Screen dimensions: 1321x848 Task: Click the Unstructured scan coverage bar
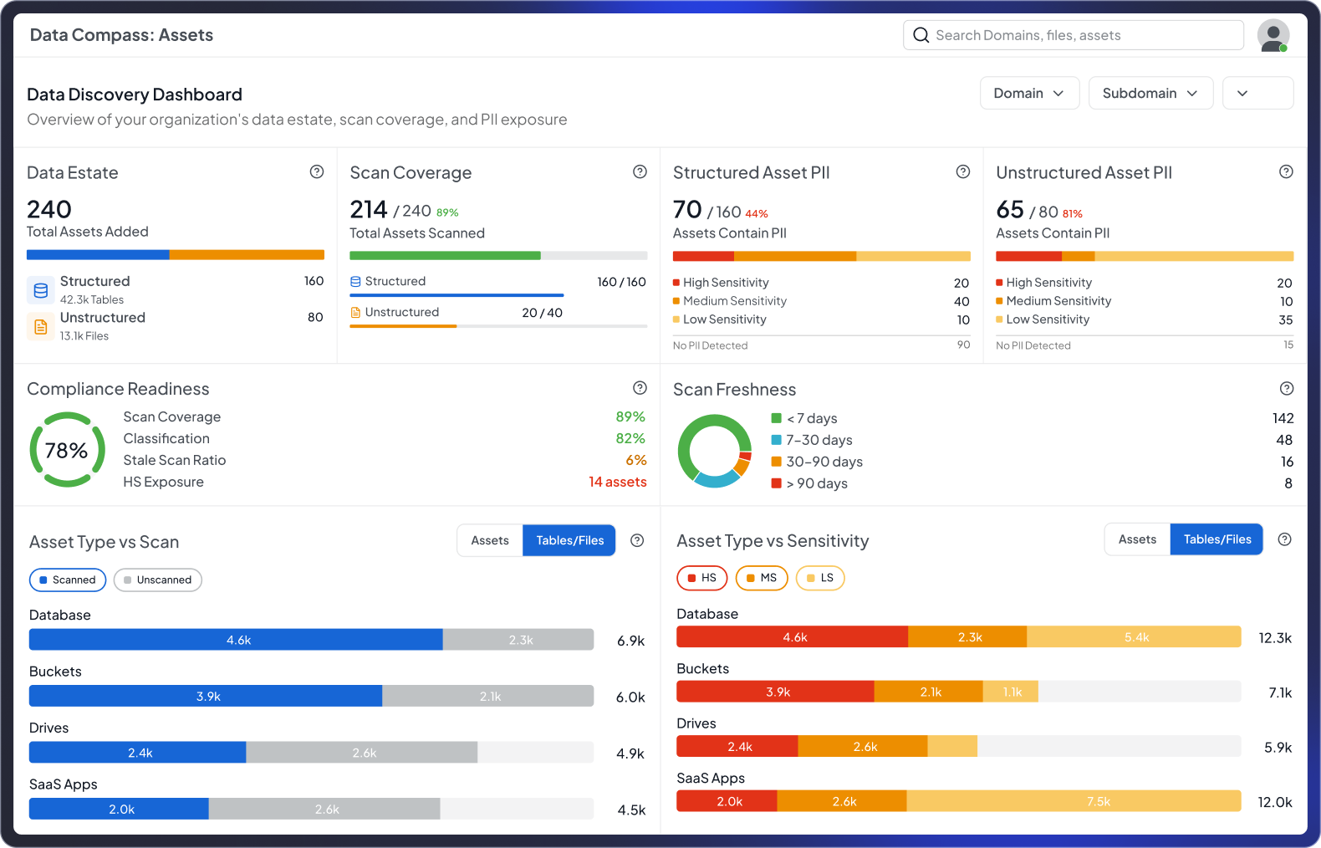tap(498, 325)
